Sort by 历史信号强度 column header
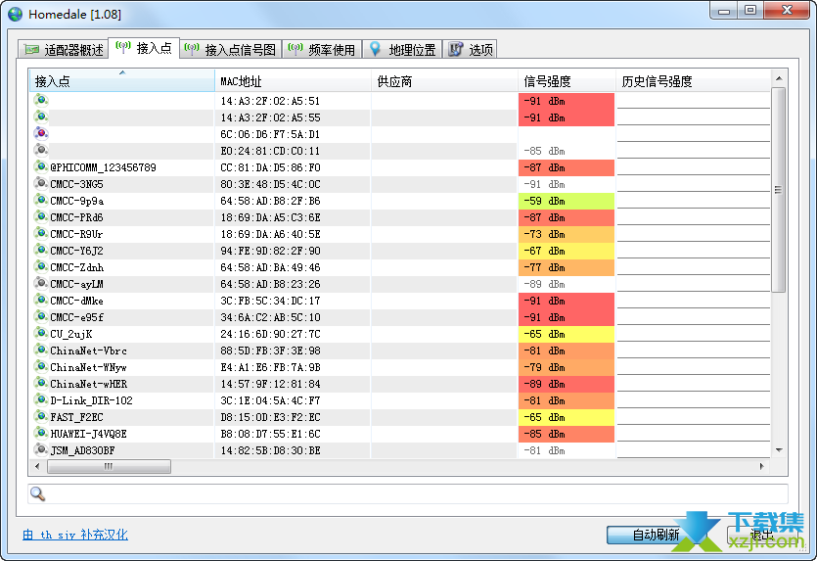 point(693,81)
